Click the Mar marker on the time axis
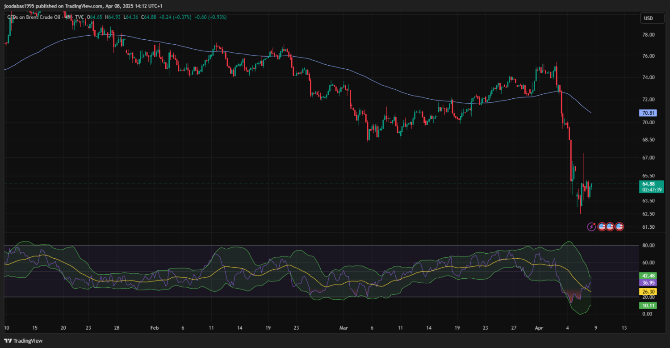The image size is (670, 348). tap(343, 328)
